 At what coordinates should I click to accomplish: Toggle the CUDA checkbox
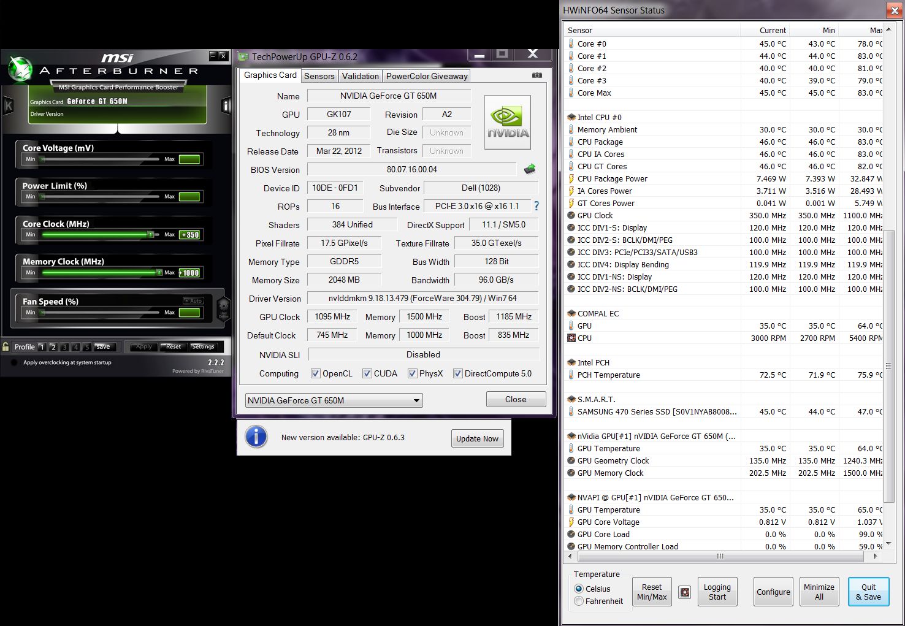pos(367,373)
